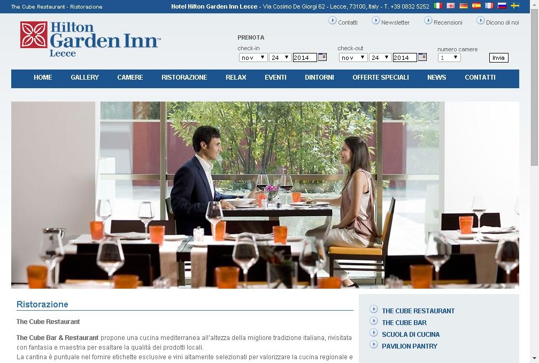Click the Hilton Garden Inn Lecce logo
The height and width of the screenshot is (363, 539).
[90, 39]
